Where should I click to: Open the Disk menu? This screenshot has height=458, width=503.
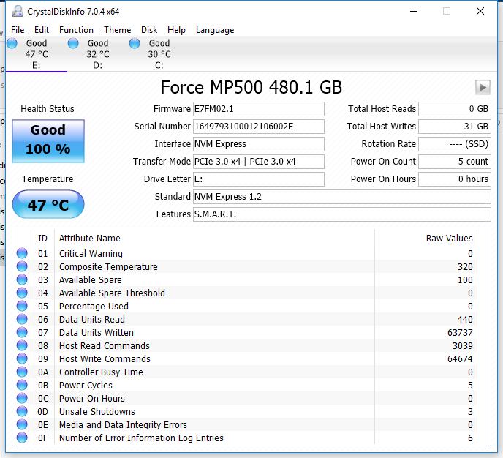pyautogui.click(x=149, y=30)
